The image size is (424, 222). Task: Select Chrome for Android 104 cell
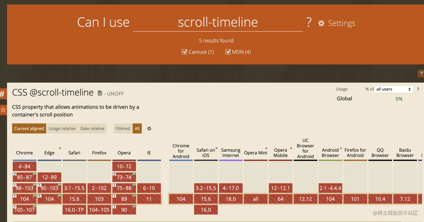[181, 199]
